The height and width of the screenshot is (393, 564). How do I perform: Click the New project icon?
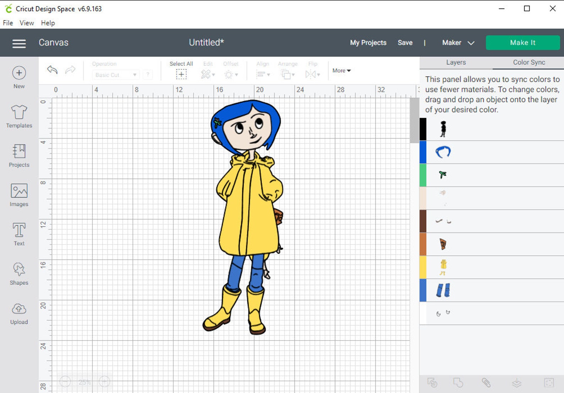pyautogui.click(x=19, y=73)
